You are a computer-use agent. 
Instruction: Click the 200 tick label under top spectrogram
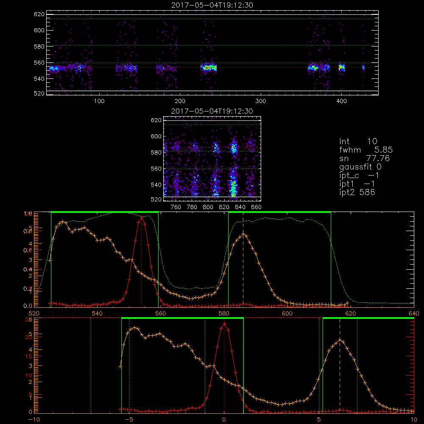pos(180,101)
